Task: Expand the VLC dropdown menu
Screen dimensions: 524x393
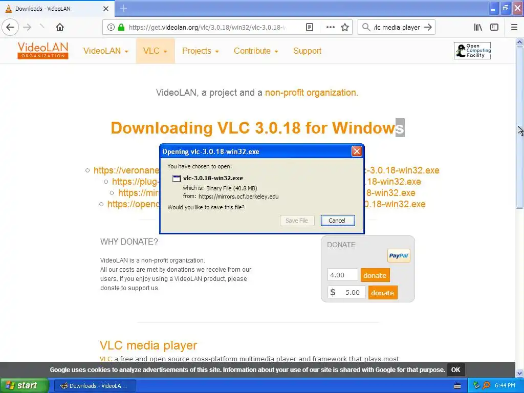Action: point(155,51)
